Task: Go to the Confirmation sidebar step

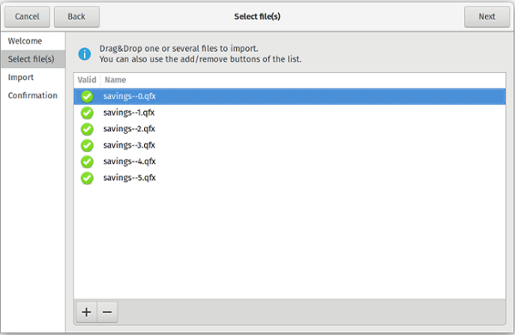Action: click(33, 95)
